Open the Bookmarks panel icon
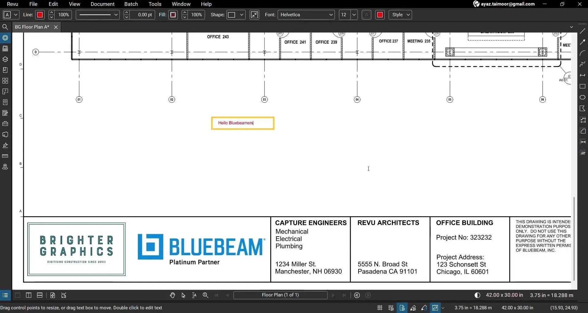 click(x=5, y=70)
